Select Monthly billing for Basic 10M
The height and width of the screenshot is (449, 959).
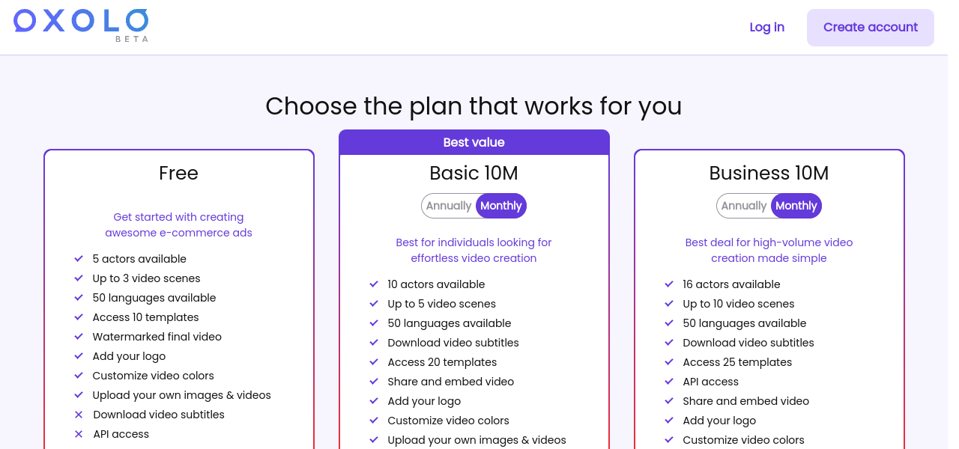click(x=501, y=206)
